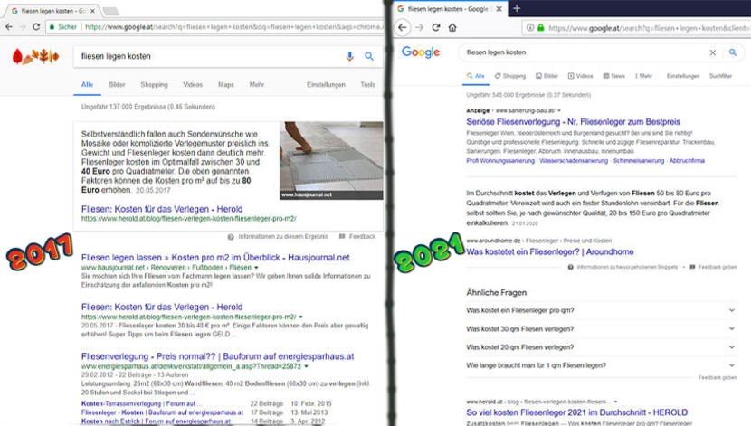The height and width of the screenshot is (426, 751).
Task: Open the Mehr menu in the 2021 results
Action: click(643, 76)
